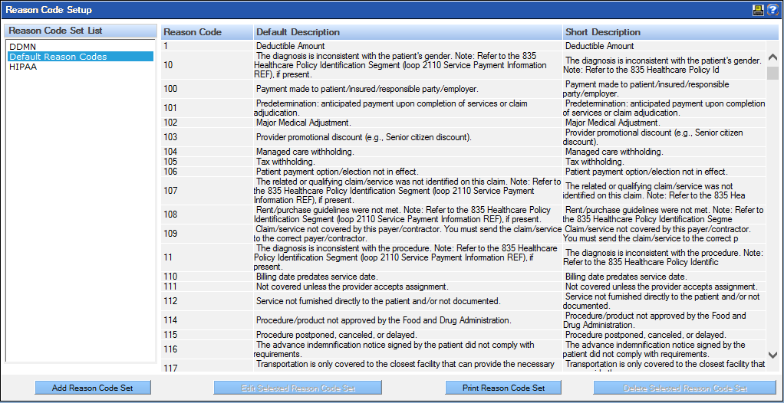Viewport: 784px width, 403px height.
Task: Click Print Reason Code Set button
Action: [x=503, y=388]
